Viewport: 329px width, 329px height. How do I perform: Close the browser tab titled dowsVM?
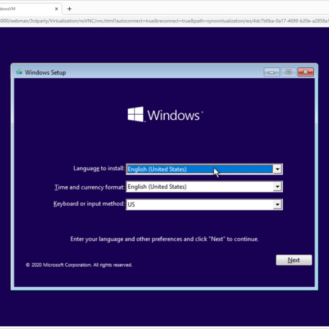[56, 9]
